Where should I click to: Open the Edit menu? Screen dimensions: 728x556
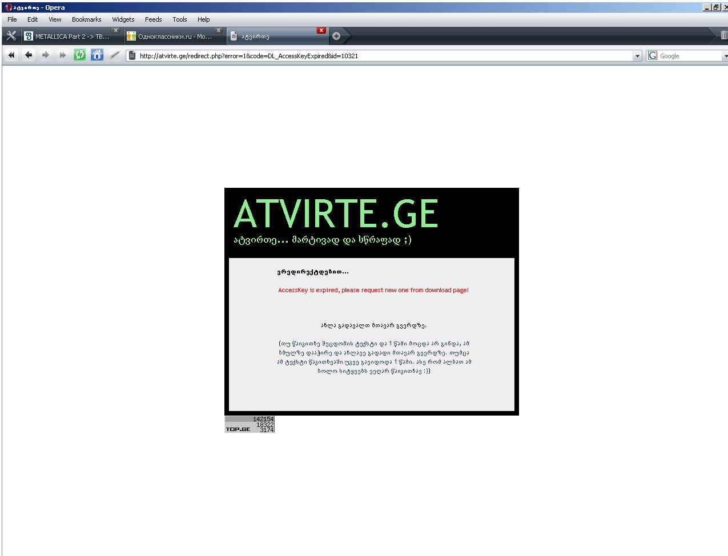click(33, 19)
